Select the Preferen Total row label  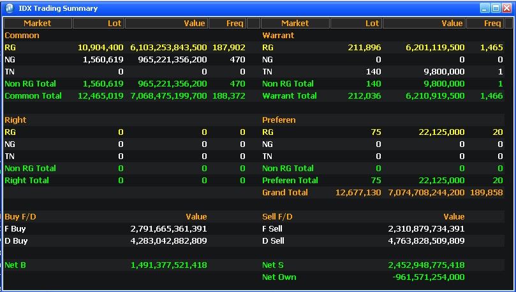290,180
